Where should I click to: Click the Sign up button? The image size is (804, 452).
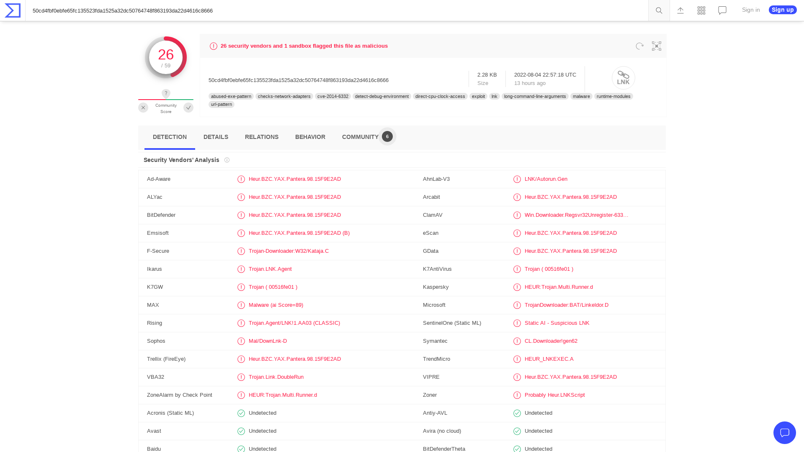tap(782, 10)
